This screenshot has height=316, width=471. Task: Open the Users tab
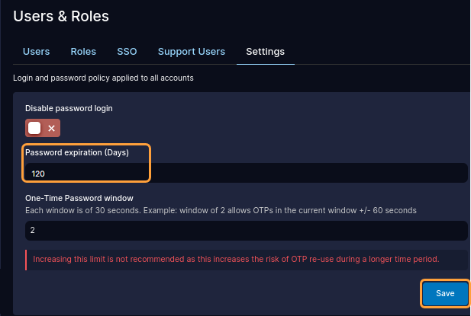click(37, 52)
